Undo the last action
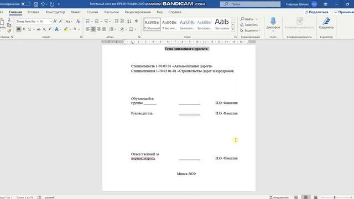Viewport: 354px width, 199px height. [43, 4]
